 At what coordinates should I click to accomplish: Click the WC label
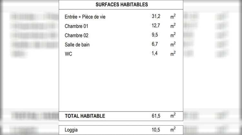coord(68,54)
